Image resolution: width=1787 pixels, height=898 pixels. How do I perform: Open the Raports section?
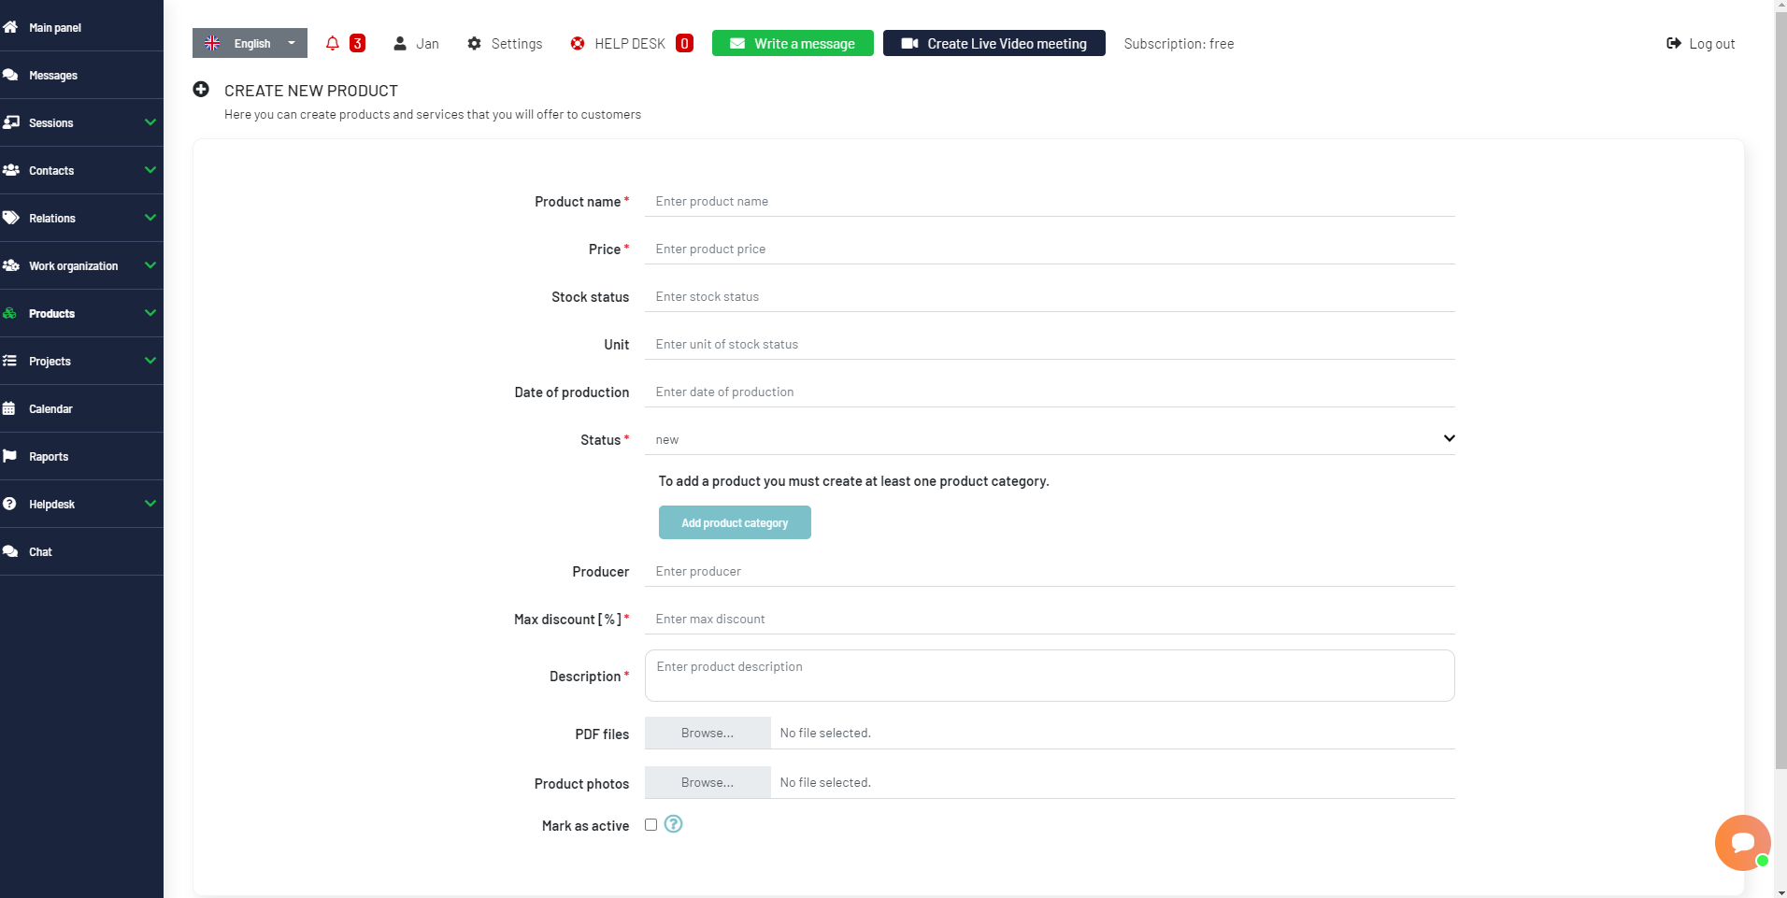tap(48, 456)
